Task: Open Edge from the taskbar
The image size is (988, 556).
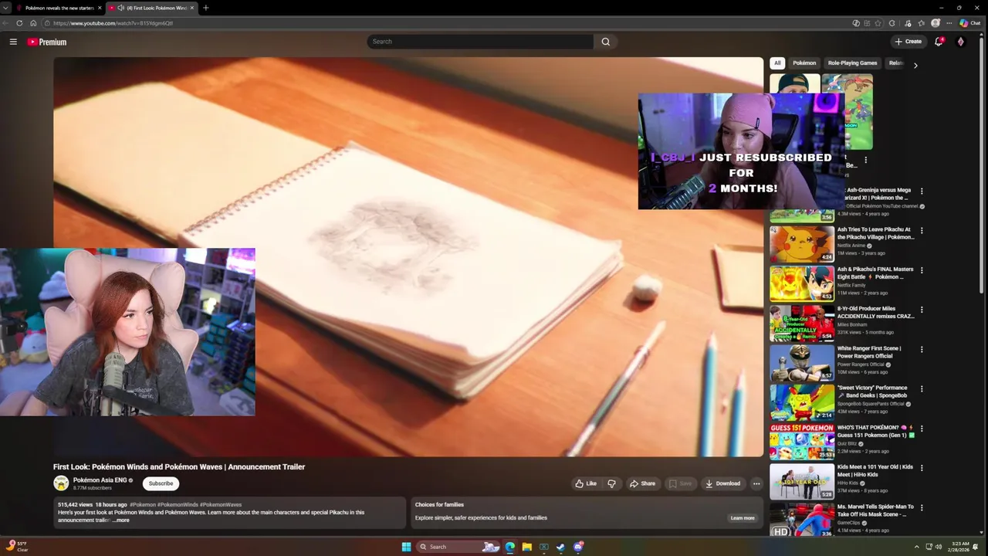Action: pos(509,547)
